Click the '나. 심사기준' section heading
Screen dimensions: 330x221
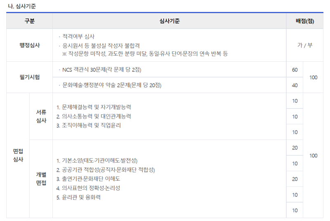coord(22,5)
